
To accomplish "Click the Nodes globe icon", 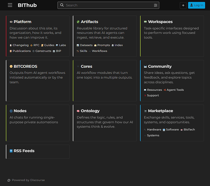I will [11, 111].
